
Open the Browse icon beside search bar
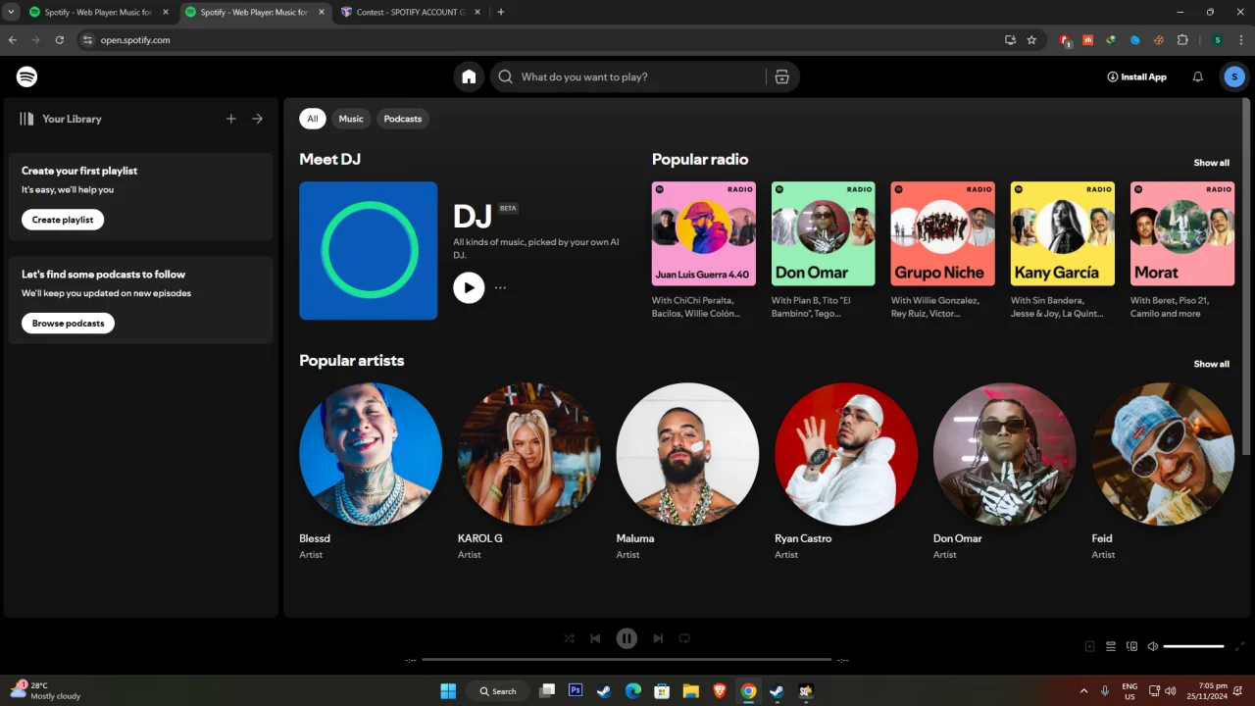click(x=781, y=76)
